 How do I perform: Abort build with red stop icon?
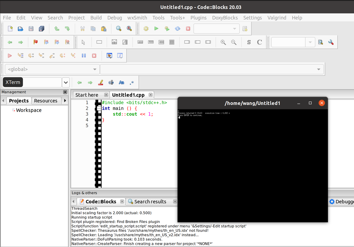pyautogui.click(x=188, y=29)
